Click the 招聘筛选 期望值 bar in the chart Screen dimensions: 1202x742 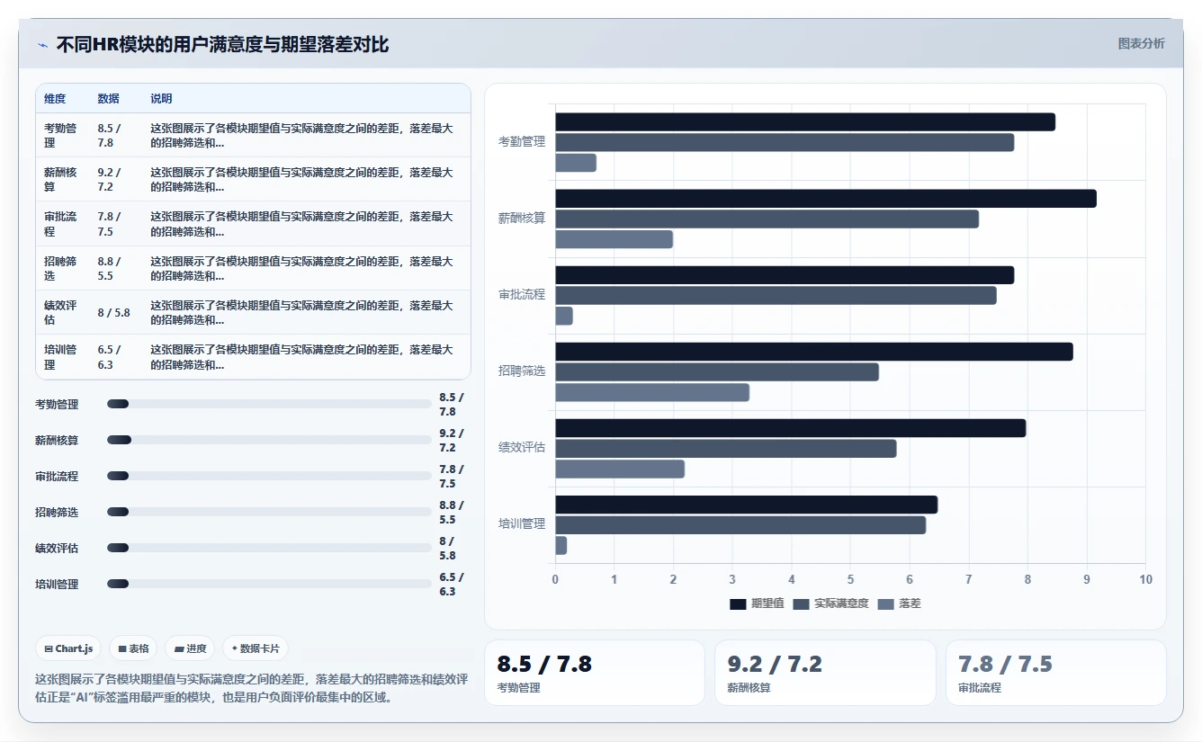(x=814, y=352)
